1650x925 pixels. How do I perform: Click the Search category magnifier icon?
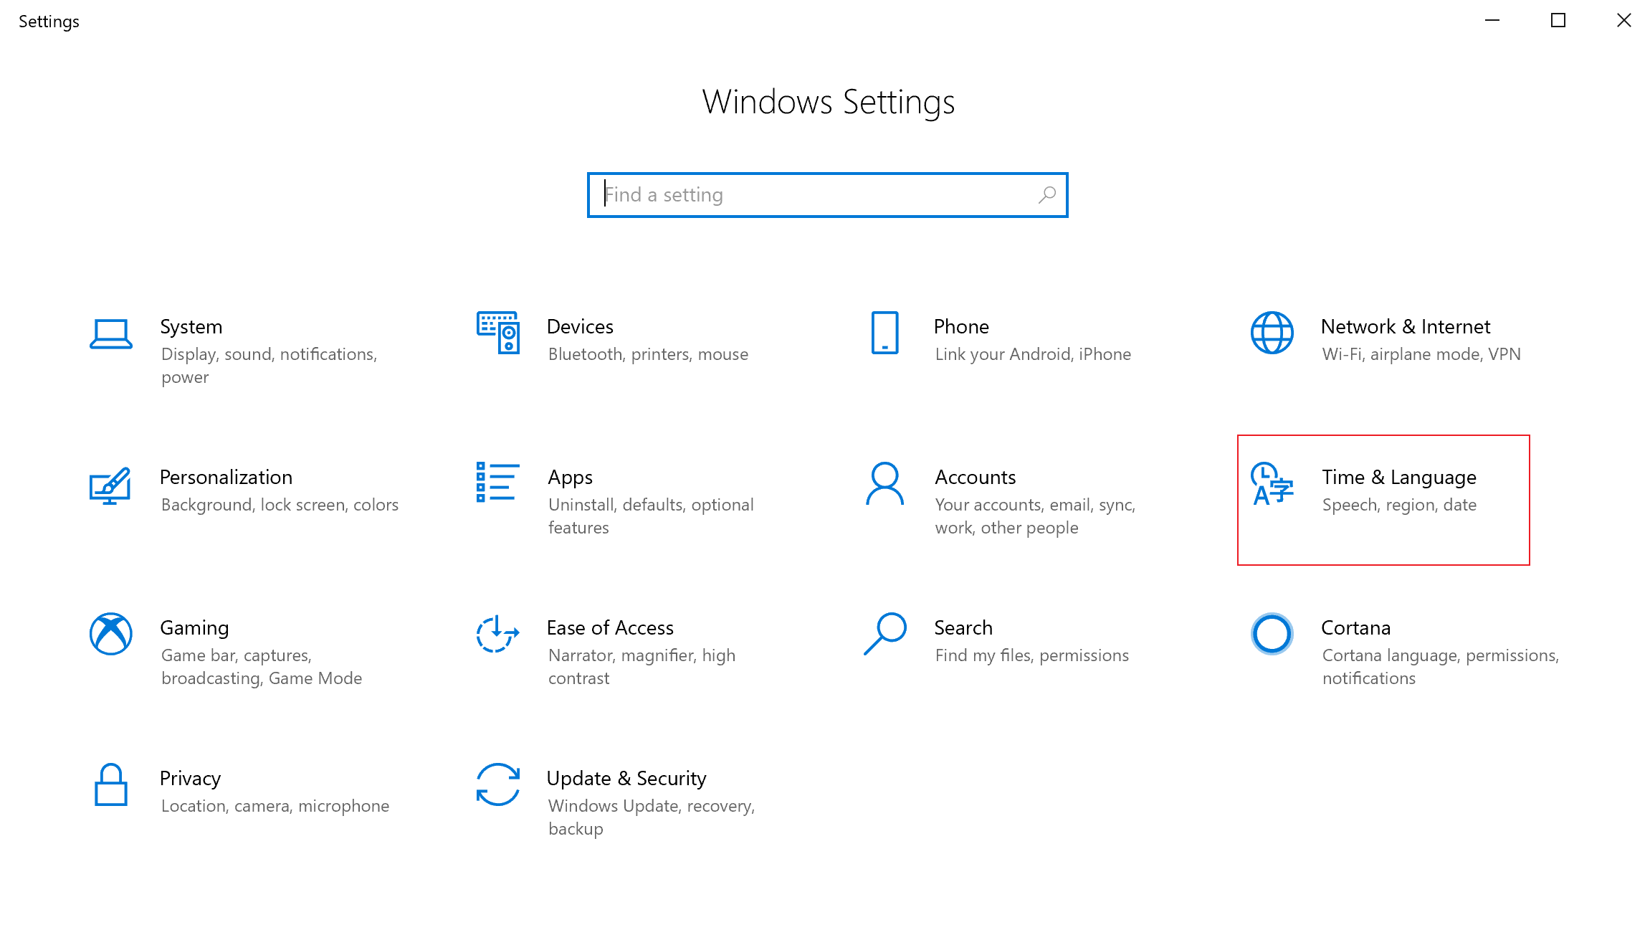pos(884,634)
